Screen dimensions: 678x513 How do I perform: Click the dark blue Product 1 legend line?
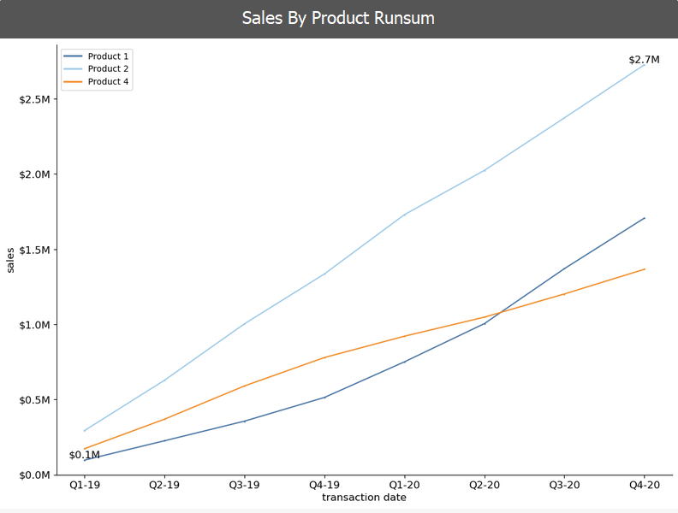pyautogui.click(x=73, y=56)
